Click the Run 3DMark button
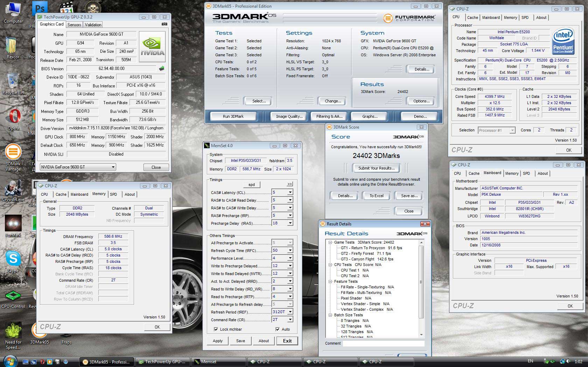This screenshot has width=588, height=367. 233,116
